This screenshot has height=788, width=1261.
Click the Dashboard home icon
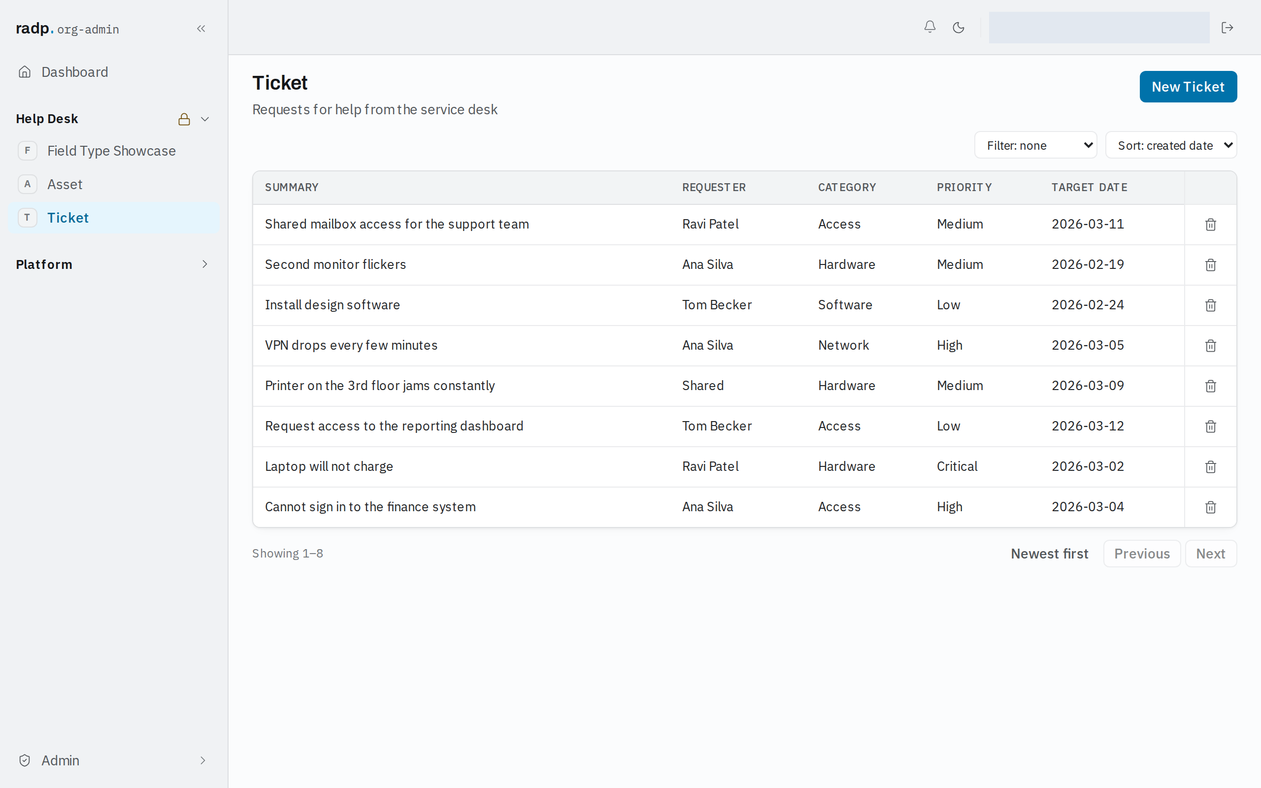[x=25, y=72]
